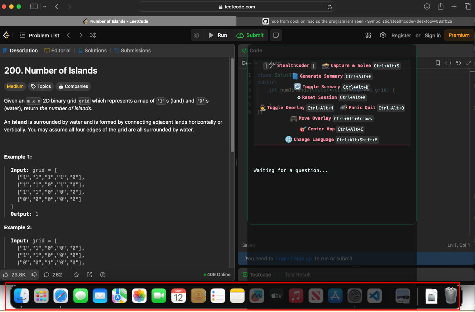
Task: Select the Test Result tab
Action: point(294,275)
